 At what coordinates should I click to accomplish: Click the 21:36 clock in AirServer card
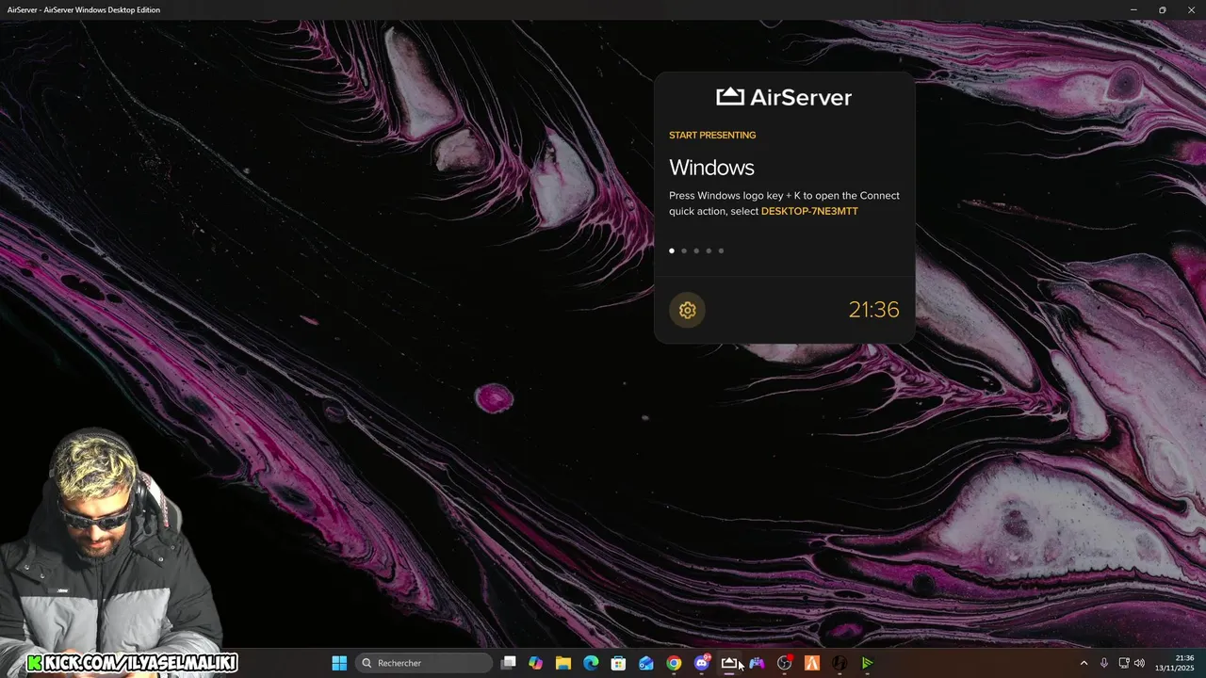click(873, 310)
